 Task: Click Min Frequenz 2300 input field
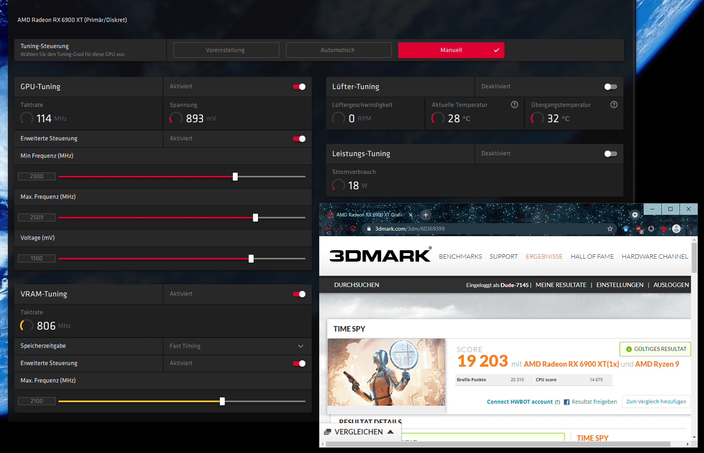coord(37,176)
